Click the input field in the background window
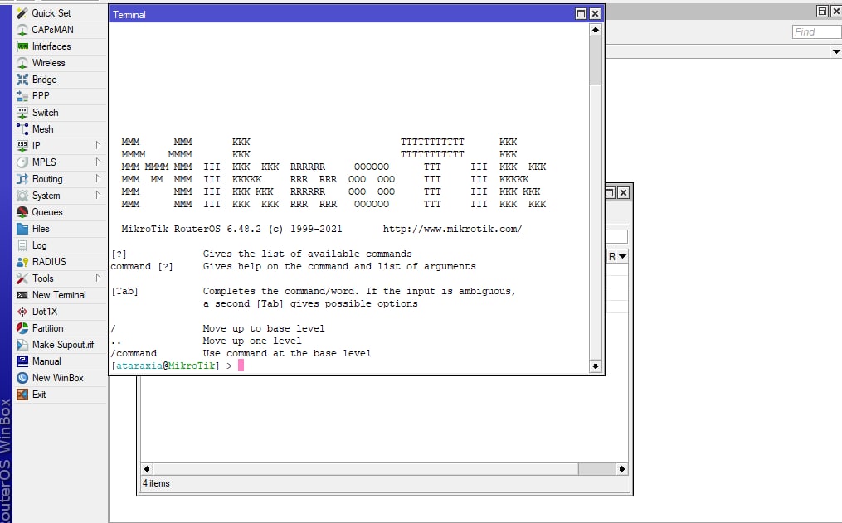Screen dimensions: 842x523 [x=616, y=236]
